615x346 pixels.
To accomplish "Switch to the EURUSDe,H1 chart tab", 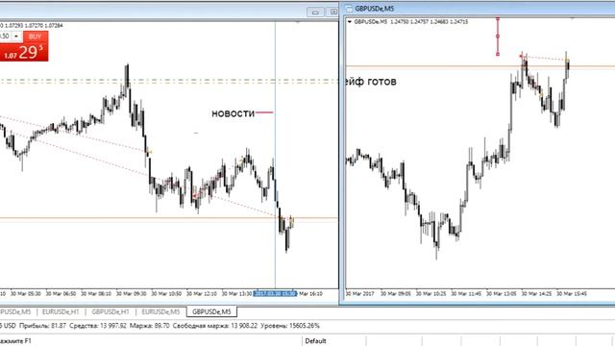I will point(61,311).
